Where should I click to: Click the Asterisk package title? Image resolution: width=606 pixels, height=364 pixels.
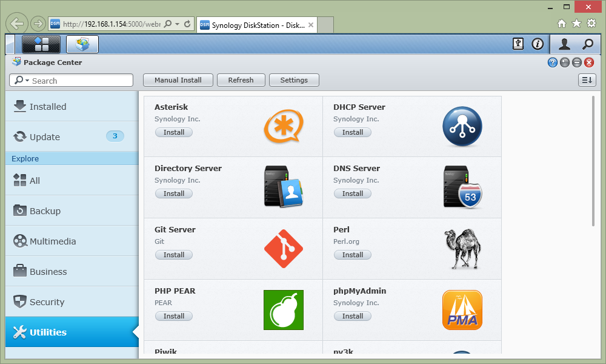coord(171,107)
